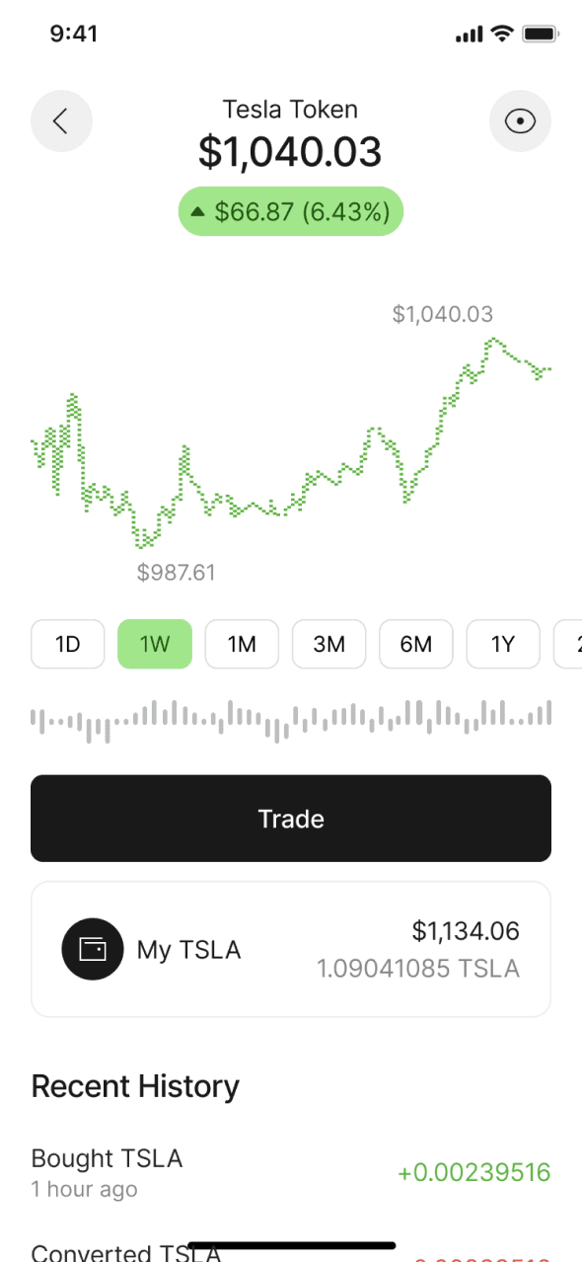Switch chart to 3M range
Viewport: 582px width, 1262px height.
click(x=328, y=645)
